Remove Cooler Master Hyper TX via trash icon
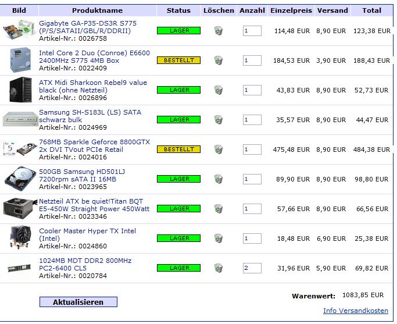 pyautogui.click(x=218, y=238)
